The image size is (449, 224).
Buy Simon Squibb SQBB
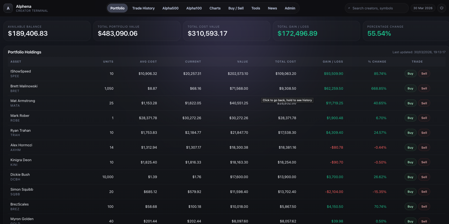tap(410, 192)
